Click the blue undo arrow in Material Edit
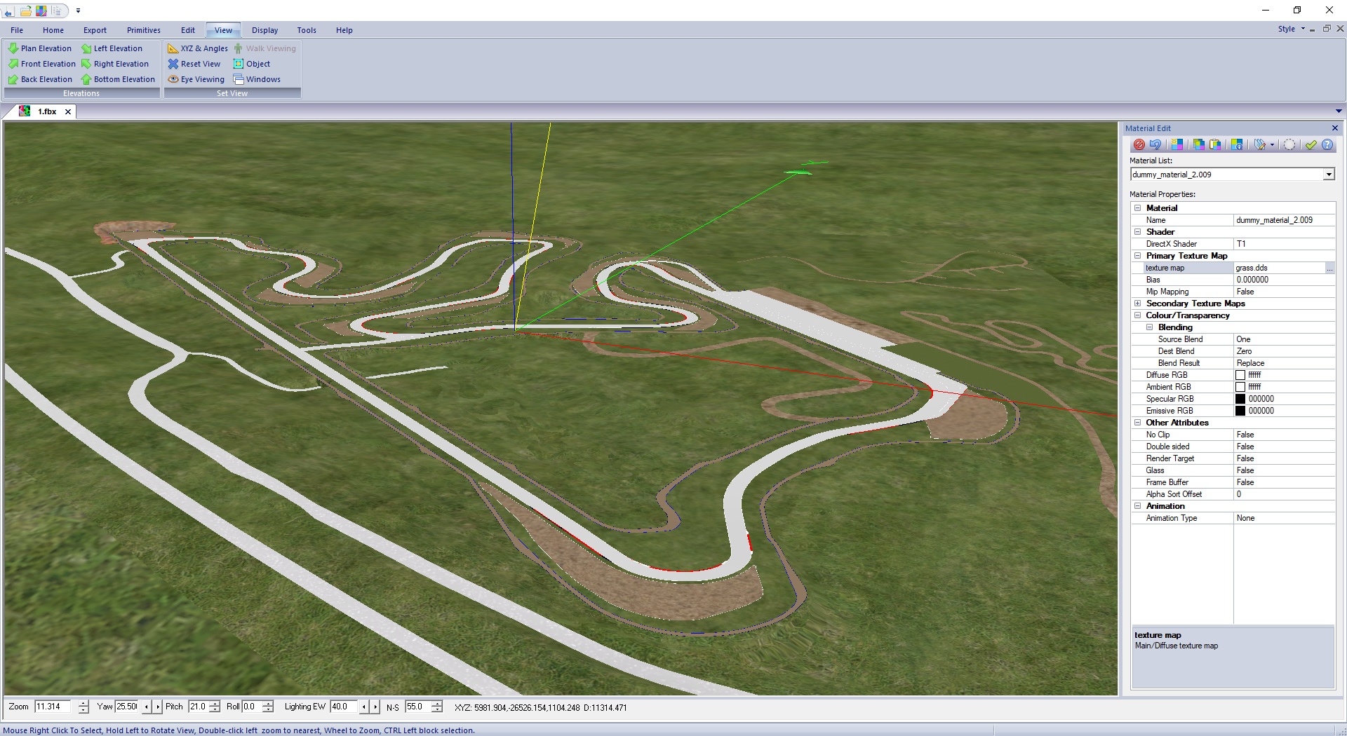 [x=1155, y=144]
